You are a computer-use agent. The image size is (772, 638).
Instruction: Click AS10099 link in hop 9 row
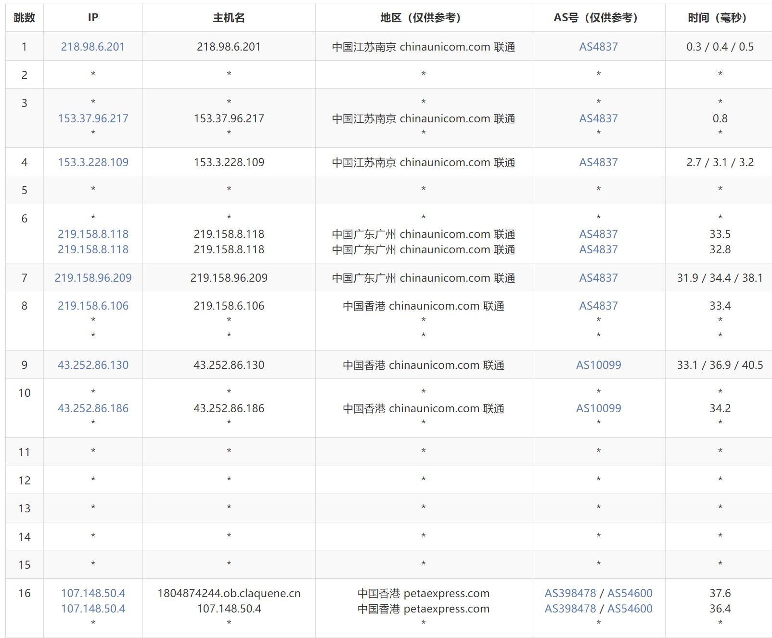(598, 365)
